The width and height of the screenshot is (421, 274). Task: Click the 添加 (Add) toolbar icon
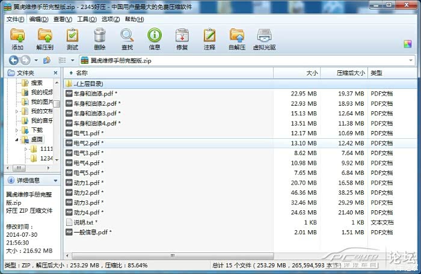(x=17, y=38)
